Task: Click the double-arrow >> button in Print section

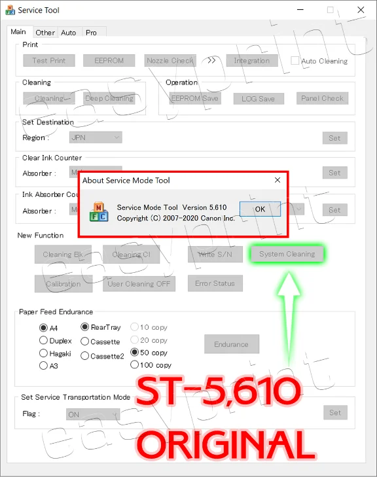Action: click(211, 60)
